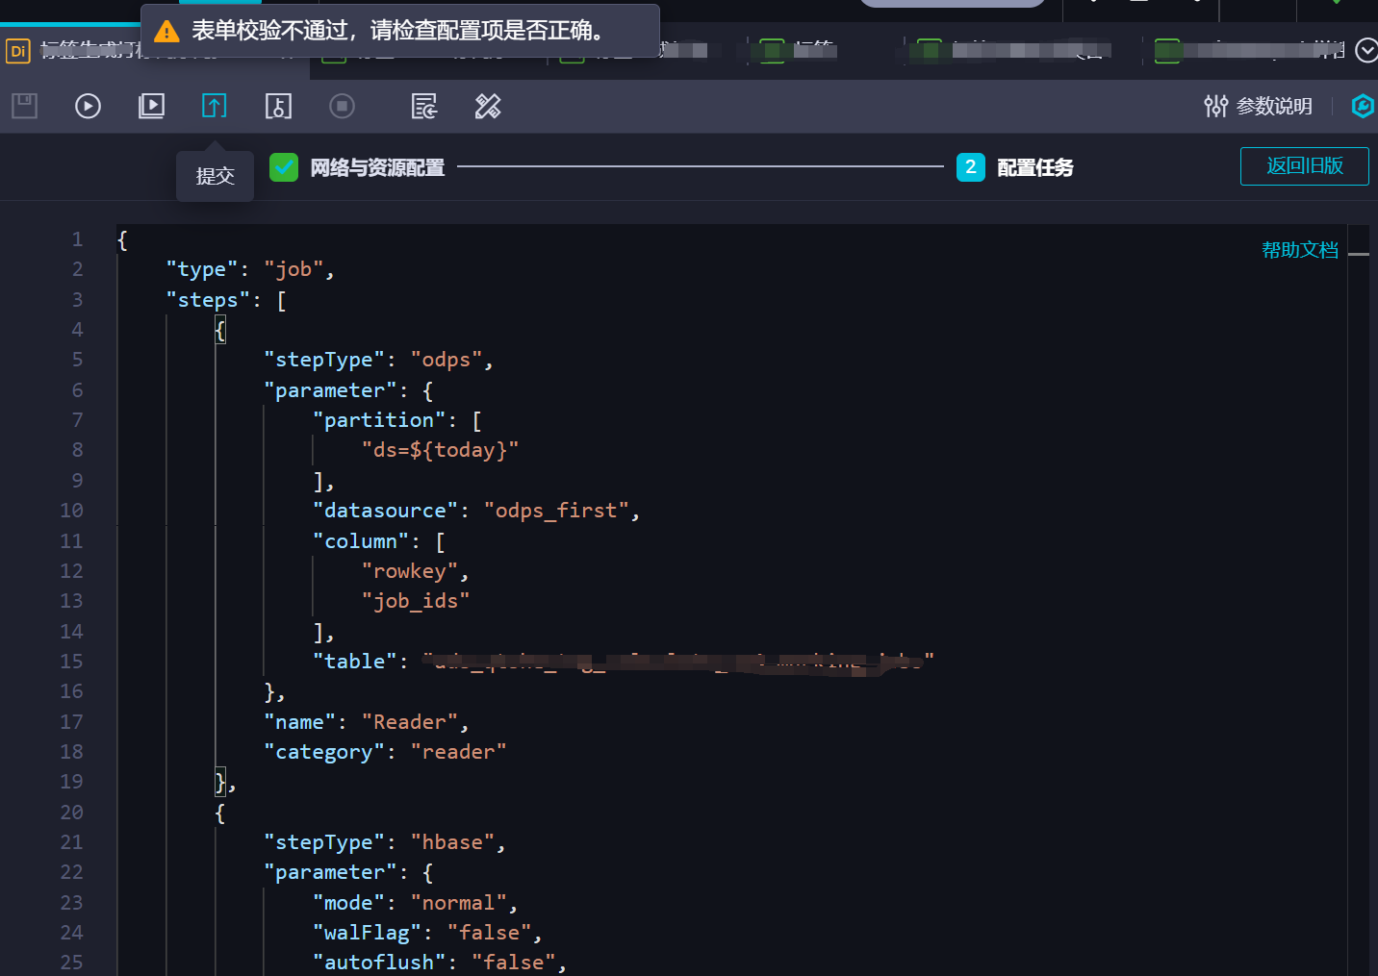Click the "steps": [ code line
Viewport: 1378px width, 976px height.
point(225,300)
